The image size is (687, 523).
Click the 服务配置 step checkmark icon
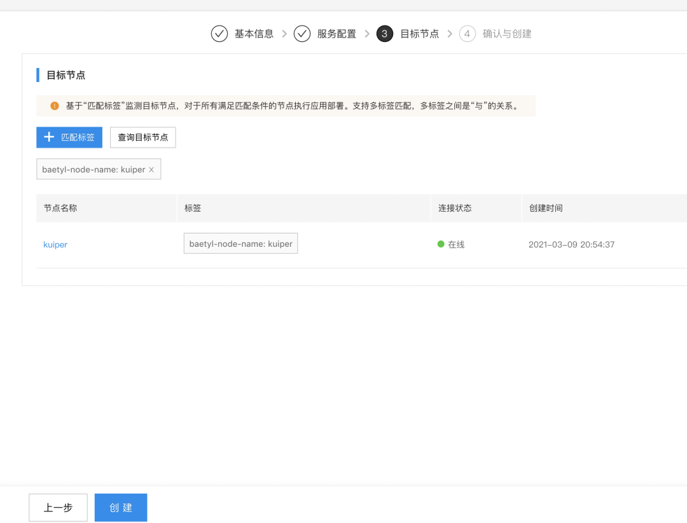(x=302, y=34)
